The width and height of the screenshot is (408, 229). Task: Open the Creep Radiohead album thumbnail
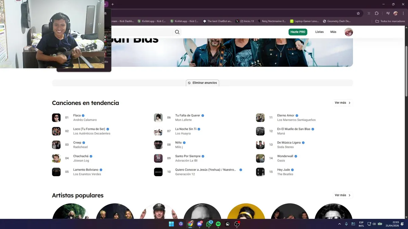[x=56, y=145]
